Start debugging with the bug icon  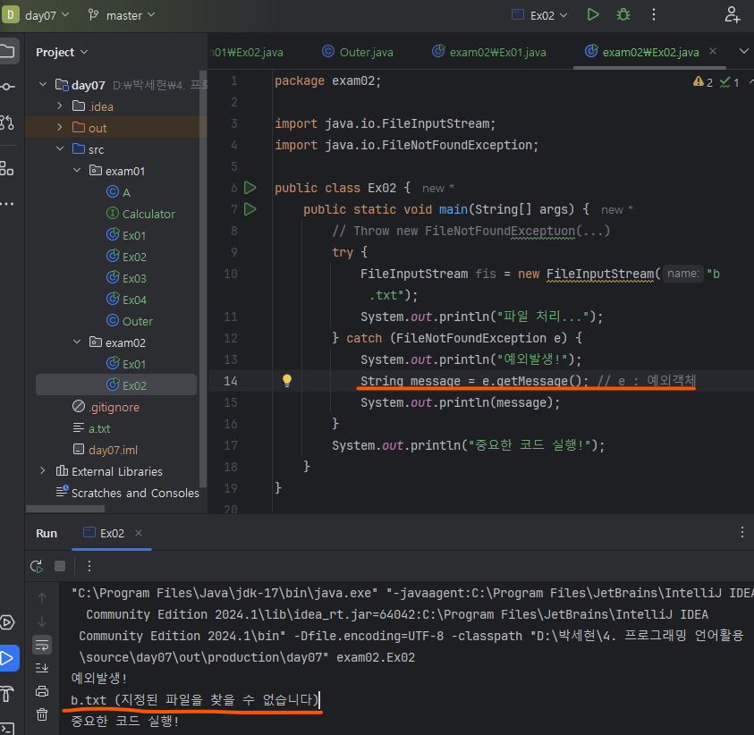click(x=623, y=14)
